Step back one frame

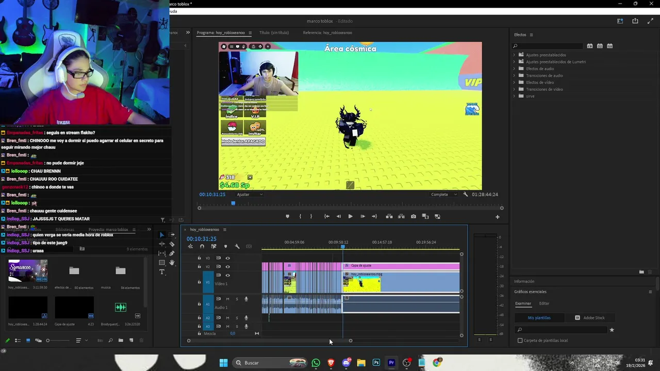click(x=338, y=216)
